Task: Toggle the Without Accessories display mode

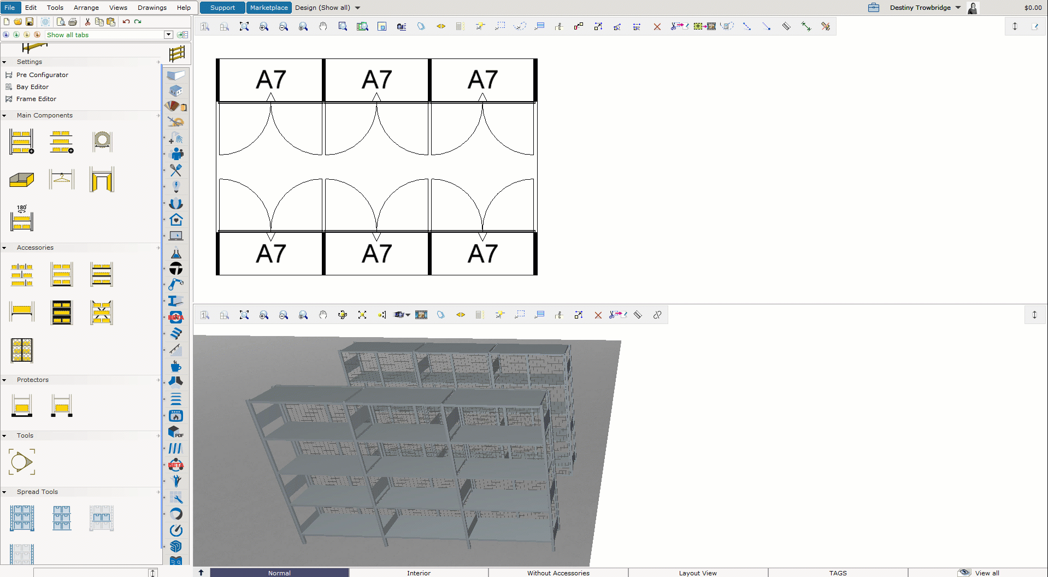Action: (x=558, y=573)
